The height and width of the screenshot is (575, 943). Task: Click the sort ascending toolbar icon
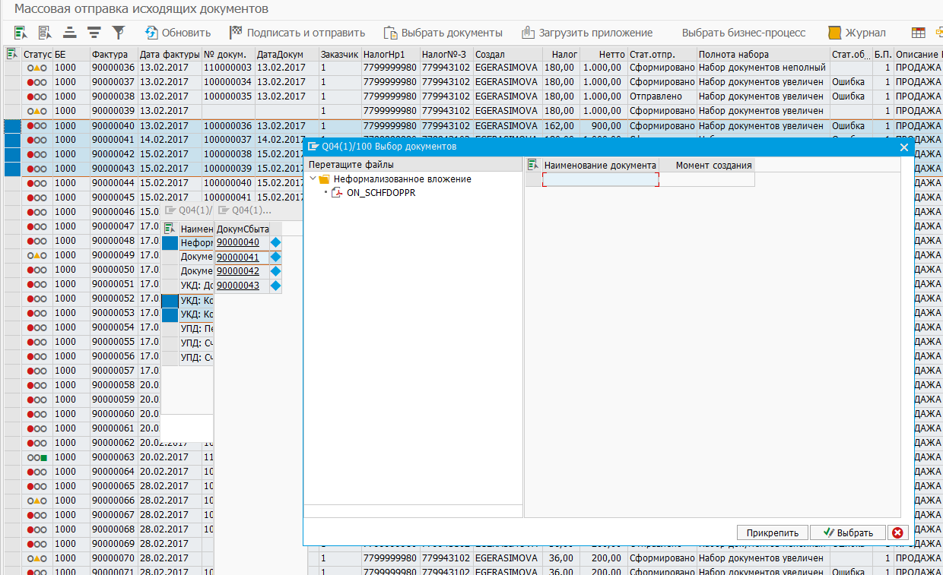pos(70,33)
